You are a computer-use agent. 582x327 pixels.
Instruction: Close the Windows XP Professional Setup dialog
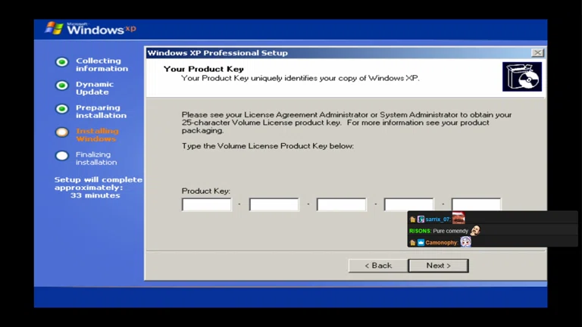point(537,53)
